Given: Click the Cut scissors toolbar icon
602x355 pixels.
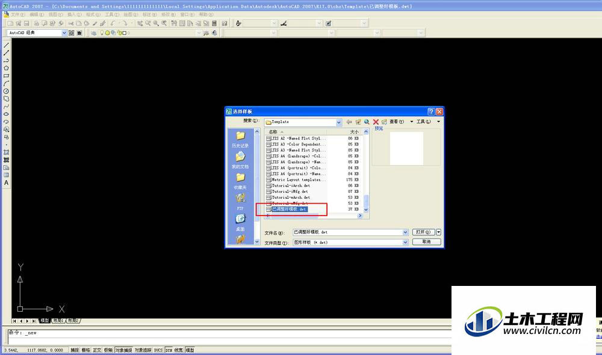Looking at the screenshot, I should click(x=70, y=23).
